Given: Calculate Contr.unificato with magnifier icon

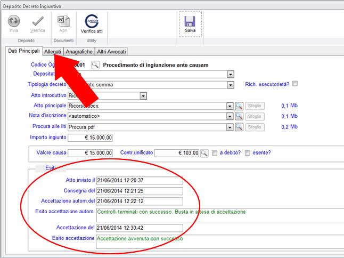Looking at the screenshot, I should (x=204, y=153).
